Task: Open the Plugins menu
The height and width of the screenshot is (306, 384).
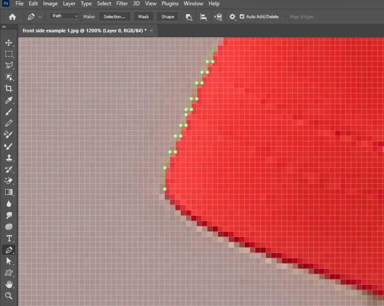Action: [x=170, y=4]
